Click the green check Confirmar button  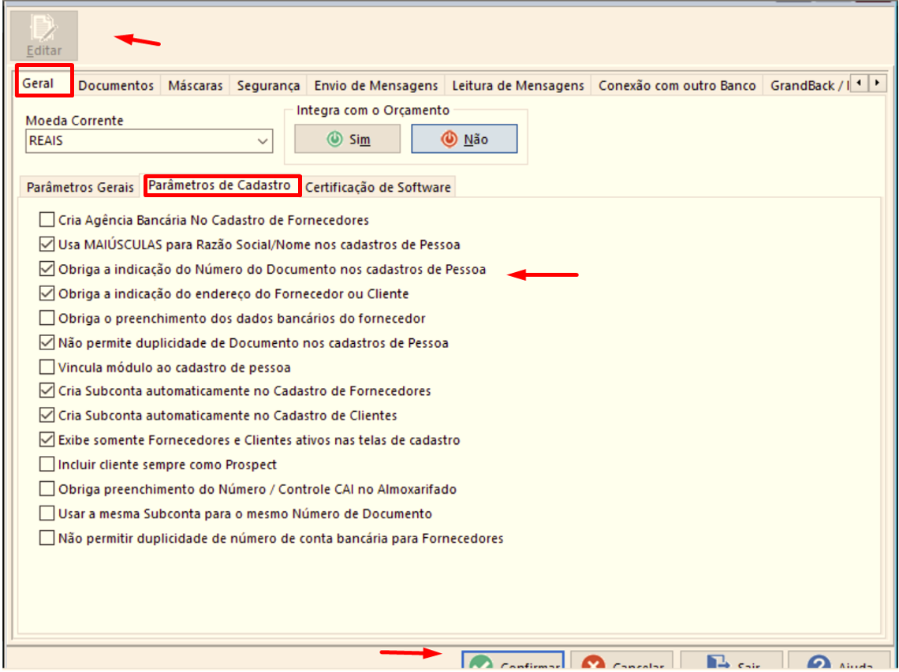click(513, 661)
